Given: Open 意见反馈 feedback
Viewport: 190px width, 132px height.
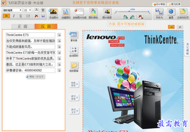Looking at the screenshot, I should point(174,4).
